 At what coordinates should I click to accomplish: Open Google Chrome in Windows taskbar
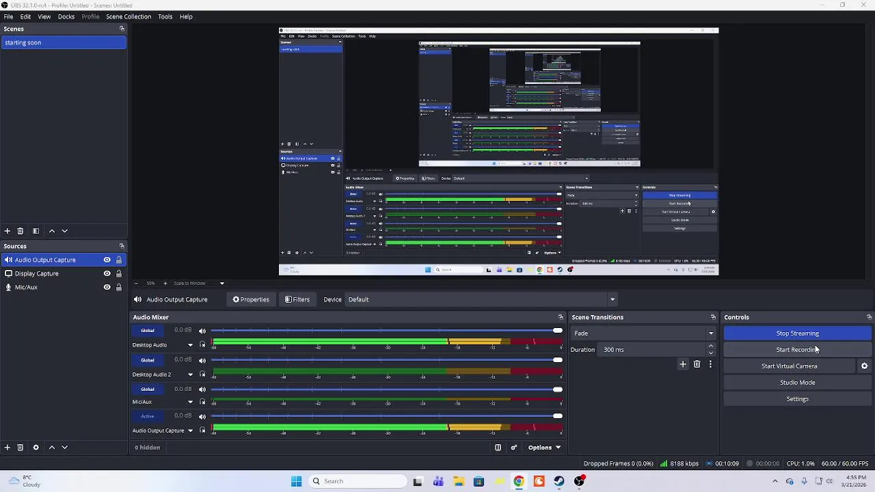519,481
